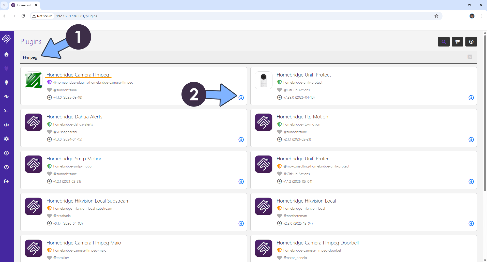This screenshot has height=262, width=487.
Task: Install Homebridge Smtp Motion plugin
Action: tap(241, 181)
